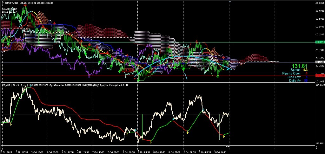
Task: Click the Pips to Open label
Action: pyautogui.click(x=291, y=74)
